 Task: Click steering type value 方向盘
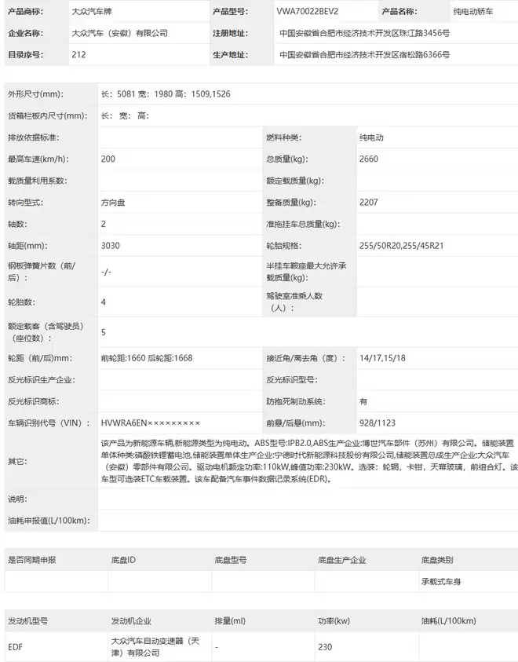[113, 203]
